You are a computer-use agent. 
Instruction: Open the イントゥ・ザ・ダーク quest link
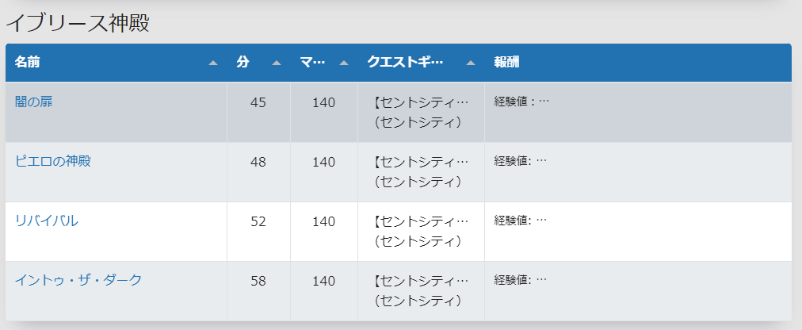pos(78,280)
